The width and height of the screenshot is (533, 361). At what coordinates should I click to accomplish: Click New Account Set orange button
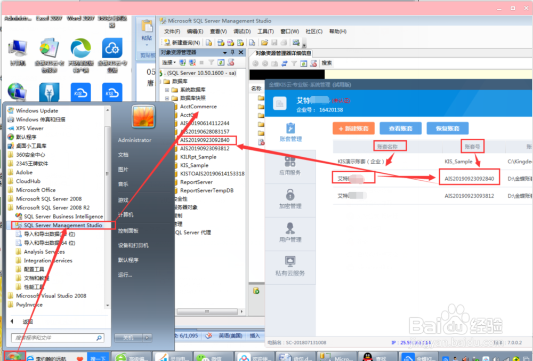(353, 129)
